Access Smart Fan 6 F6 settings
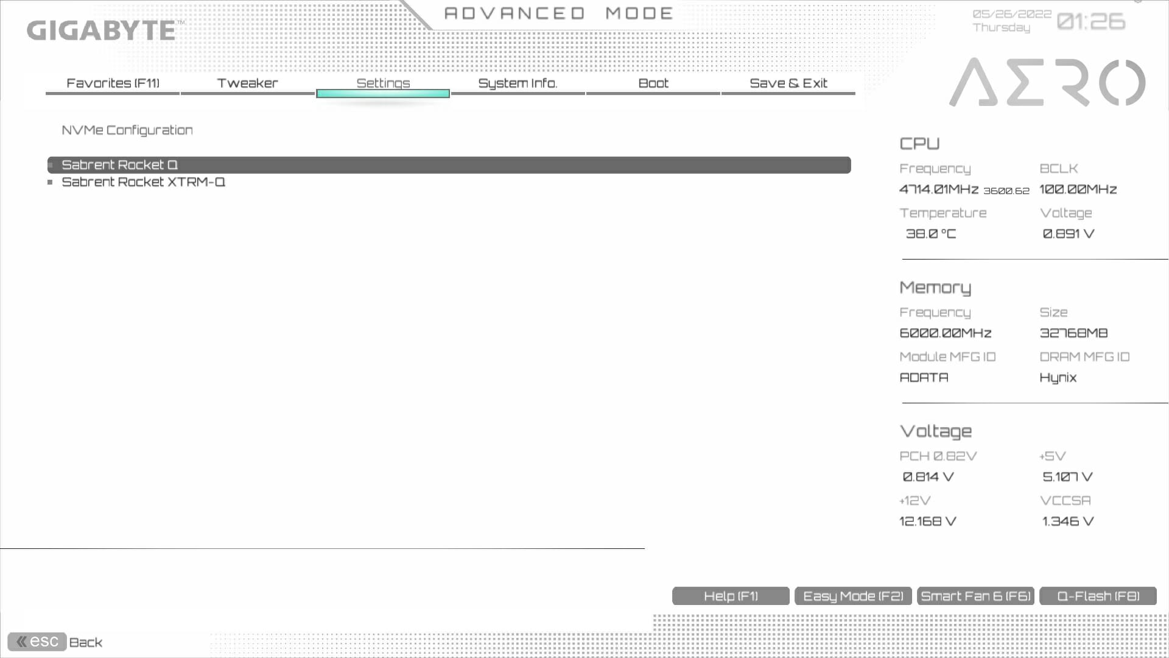 tap(975, 596)
